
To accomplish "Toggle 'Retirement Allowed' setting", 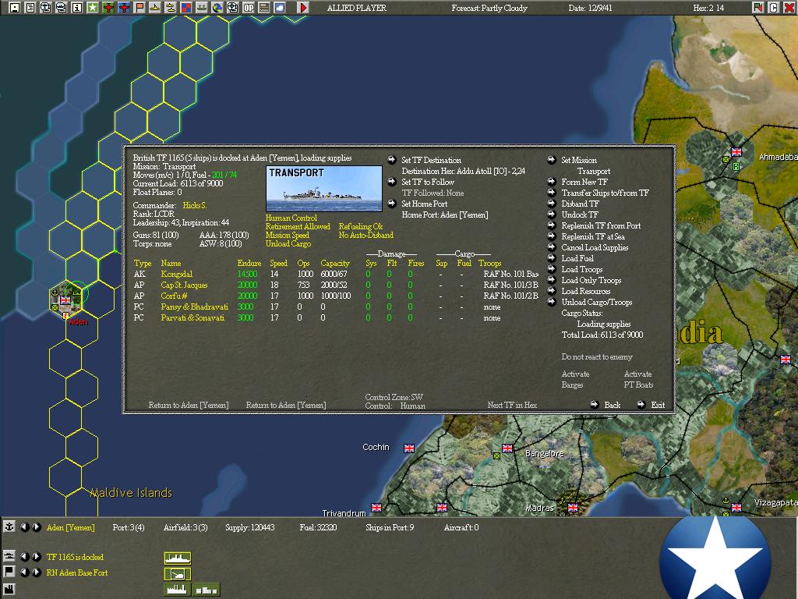I will 298,227.
